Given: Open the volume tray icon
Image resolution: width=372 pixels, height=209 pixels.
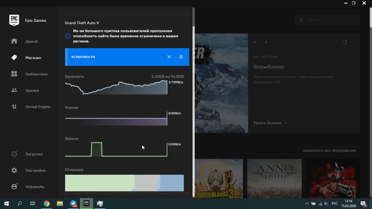Looking at the screenshot, I should tap(326, 203).
